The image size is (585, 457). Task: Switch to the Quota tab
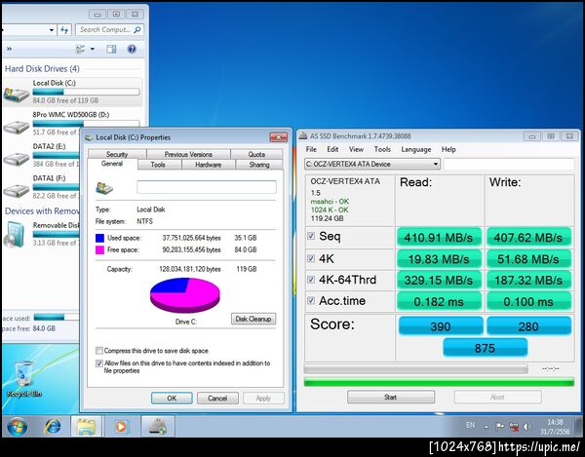coord(256,154)
